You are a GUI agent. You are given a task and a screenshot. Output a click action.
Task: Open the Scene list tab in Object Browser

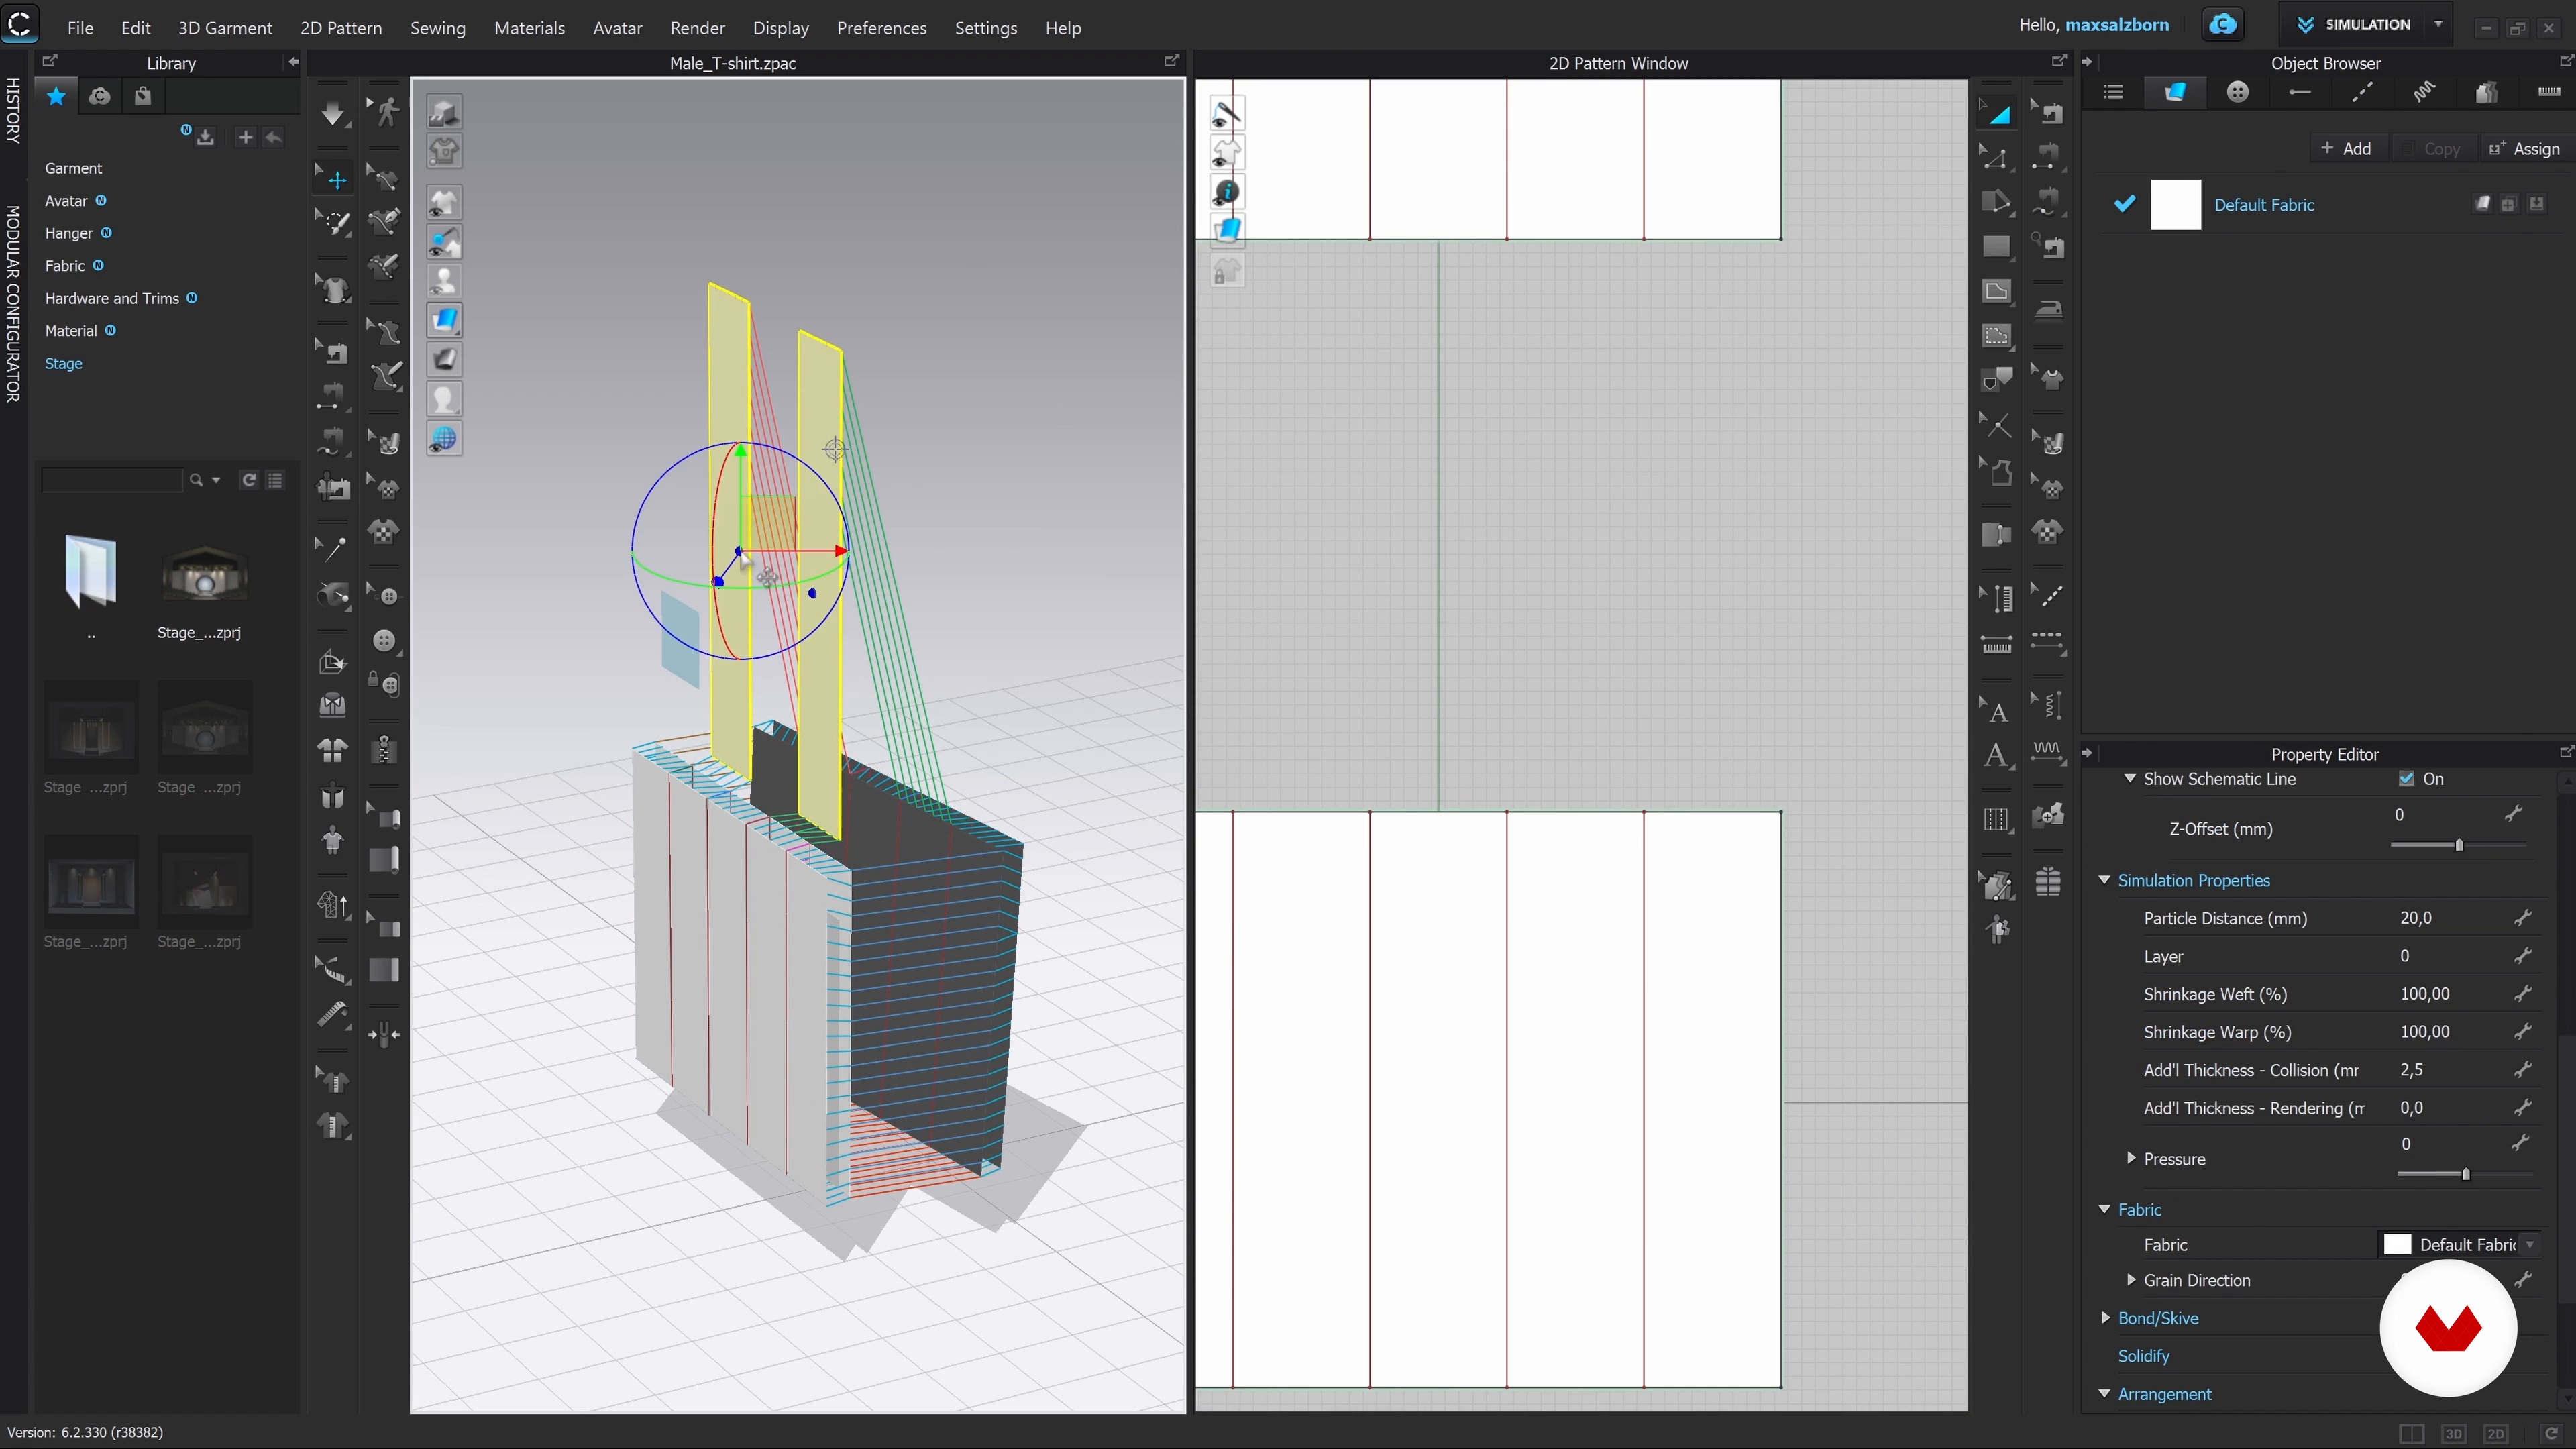coord(2113,92)
